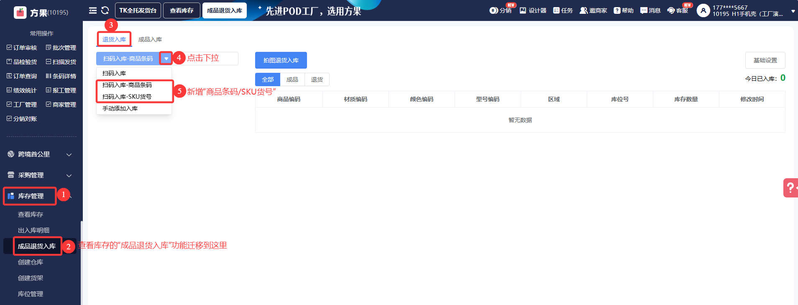Click the 今日已入库 count value

pyautogui.click(x=783, y=78)
